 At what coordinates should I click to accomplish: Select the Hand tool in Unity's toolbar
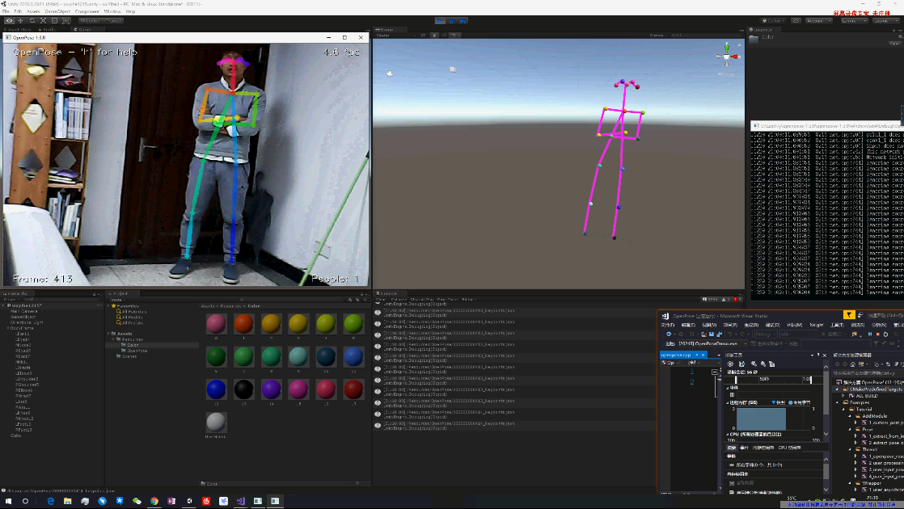(x=9, y=21)
